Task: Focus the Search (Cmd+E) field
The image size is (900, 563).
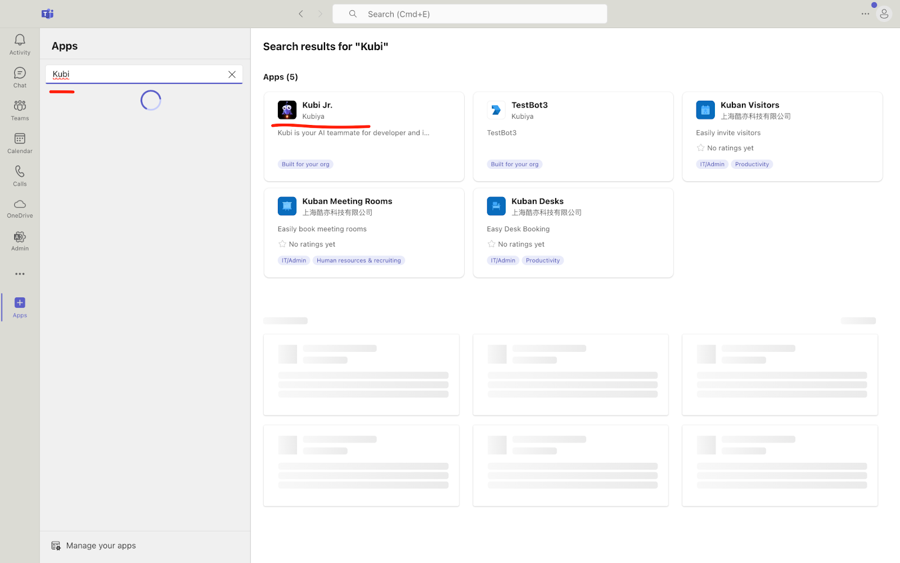Action: [470, 14]
